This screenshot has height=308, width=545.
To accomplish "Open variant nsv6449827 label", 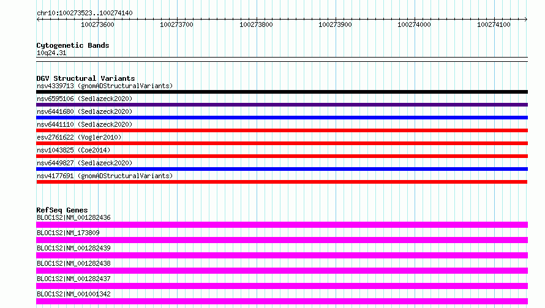I will [85, 163].
